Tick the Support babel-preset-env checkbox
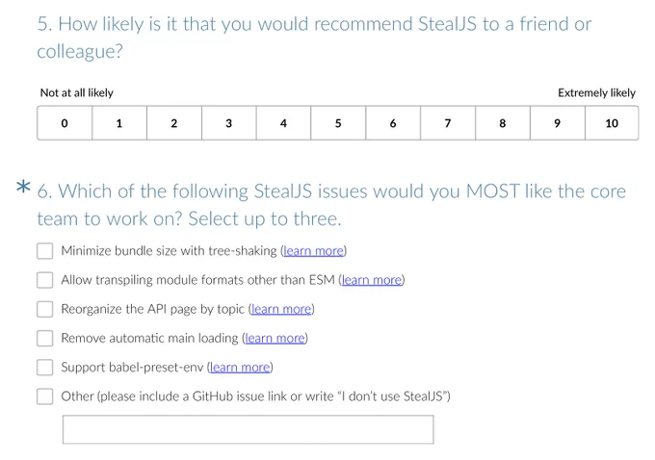The width and height of the screenshot is (655, 460). click(44, 368)
